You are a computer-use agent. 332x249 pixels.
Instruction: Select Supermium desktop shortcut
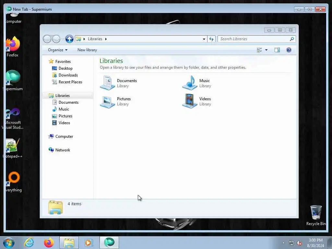(13, 80)
